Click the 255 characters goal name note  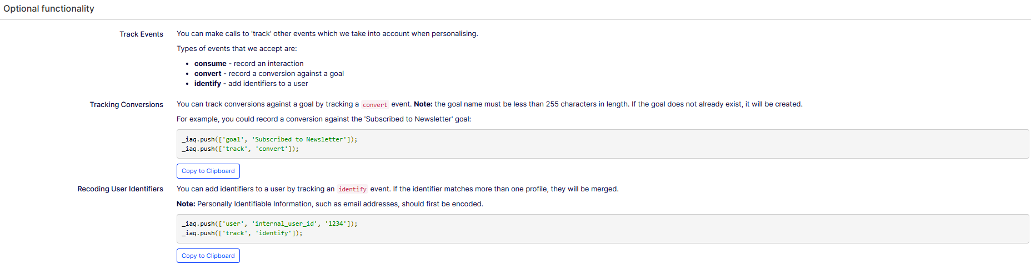click(608, 104)
